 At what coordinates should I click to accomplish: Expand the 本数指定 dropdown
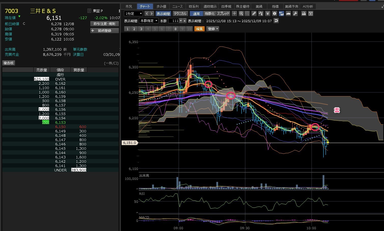[x=149, y=21]
